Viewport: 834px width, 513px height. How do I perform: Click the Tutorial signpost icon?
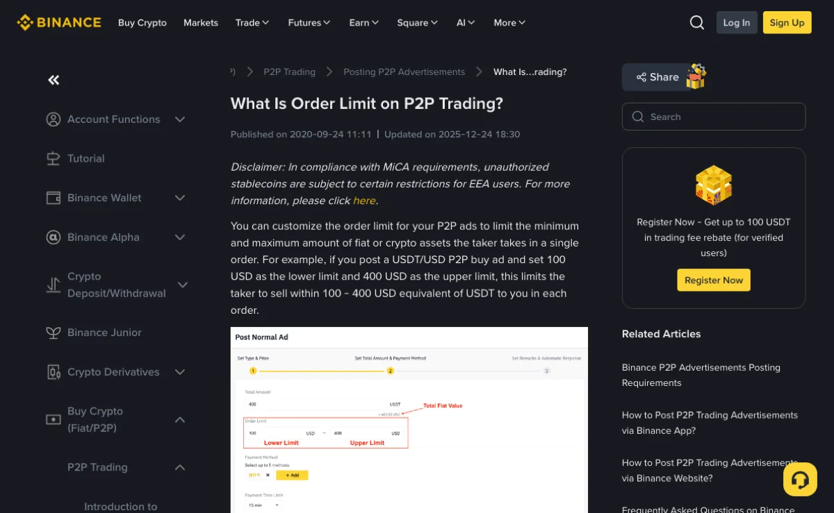coord(54,158)
